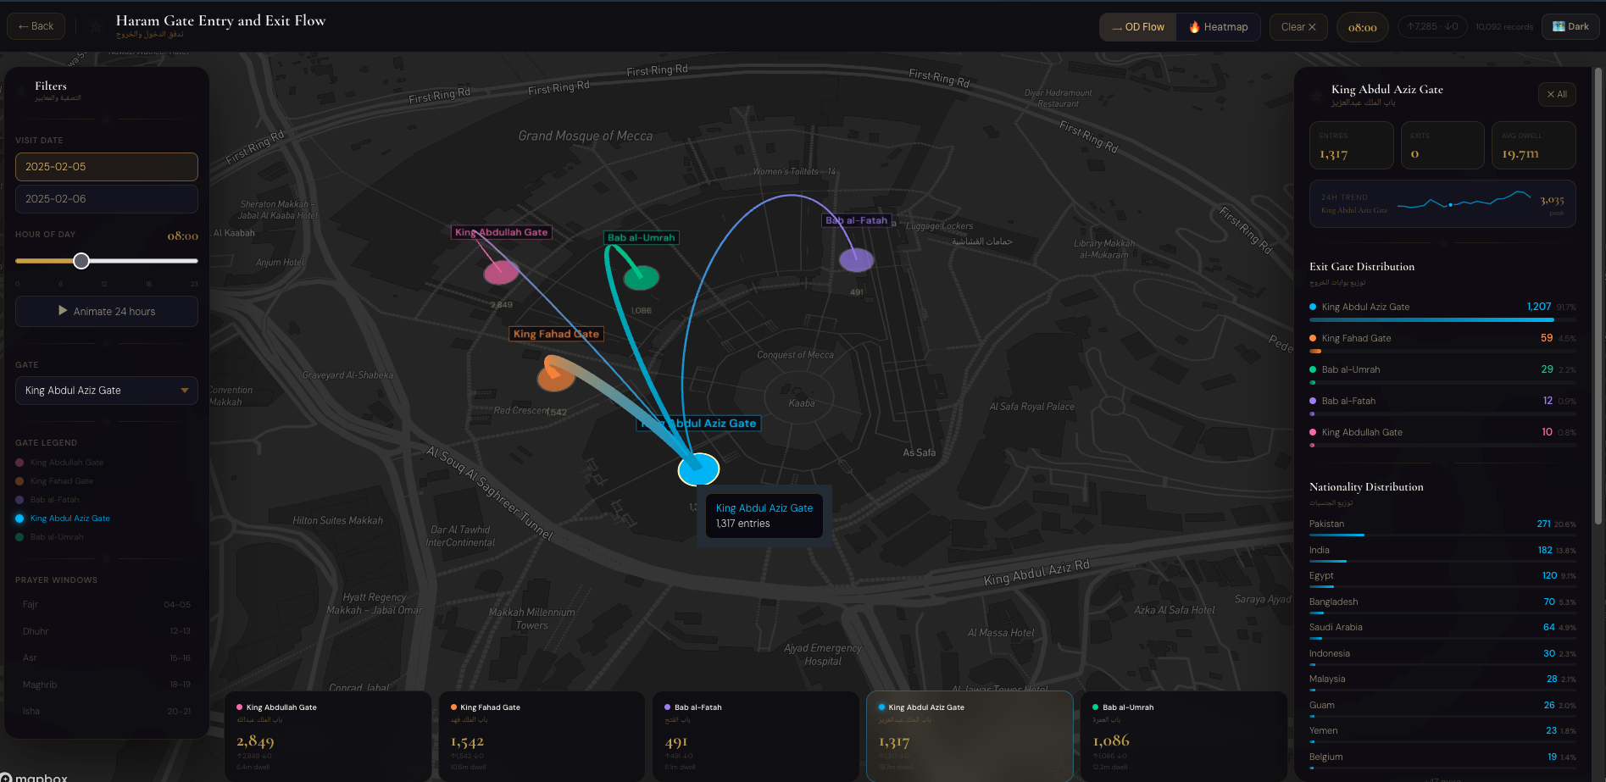Click the Mapbox logo
The height and width of the screenshot is (782, 1606).
[34, 777]
